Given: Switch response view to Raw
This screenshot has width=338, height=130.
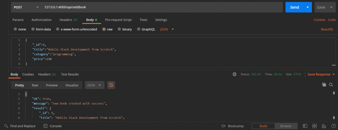Looking at the screenshot, I should point(35,85).
